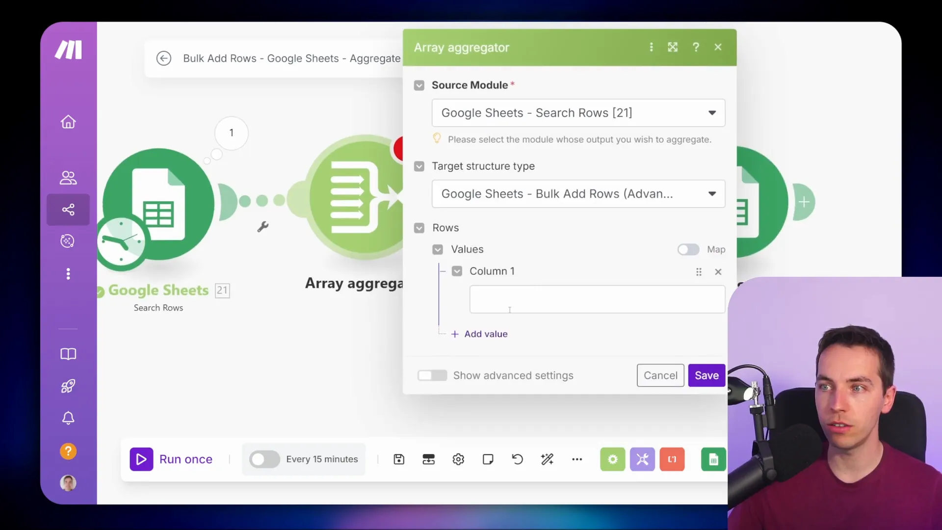Open the notifications bell
942x530 pixels.
coord(68,418)
